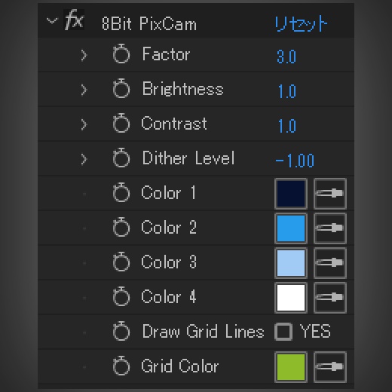Click the Contrast value 1.0

click(x=287, y=126)
